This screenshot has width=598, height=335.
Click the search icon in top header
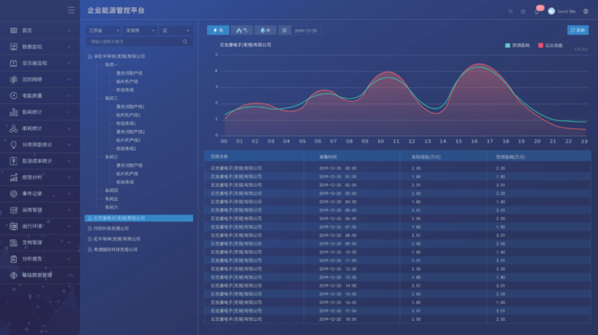[511, 11]
